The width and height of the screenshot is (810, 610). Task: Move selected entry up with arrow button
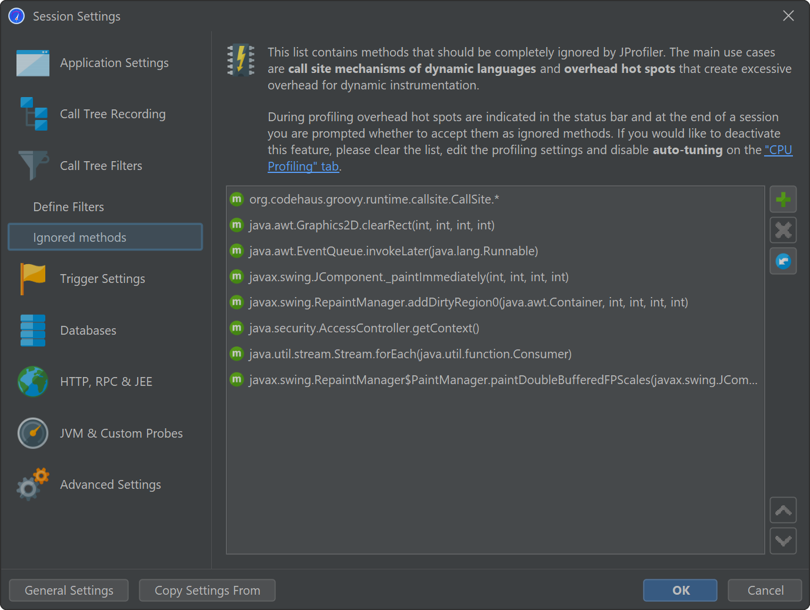click(783, 510)
